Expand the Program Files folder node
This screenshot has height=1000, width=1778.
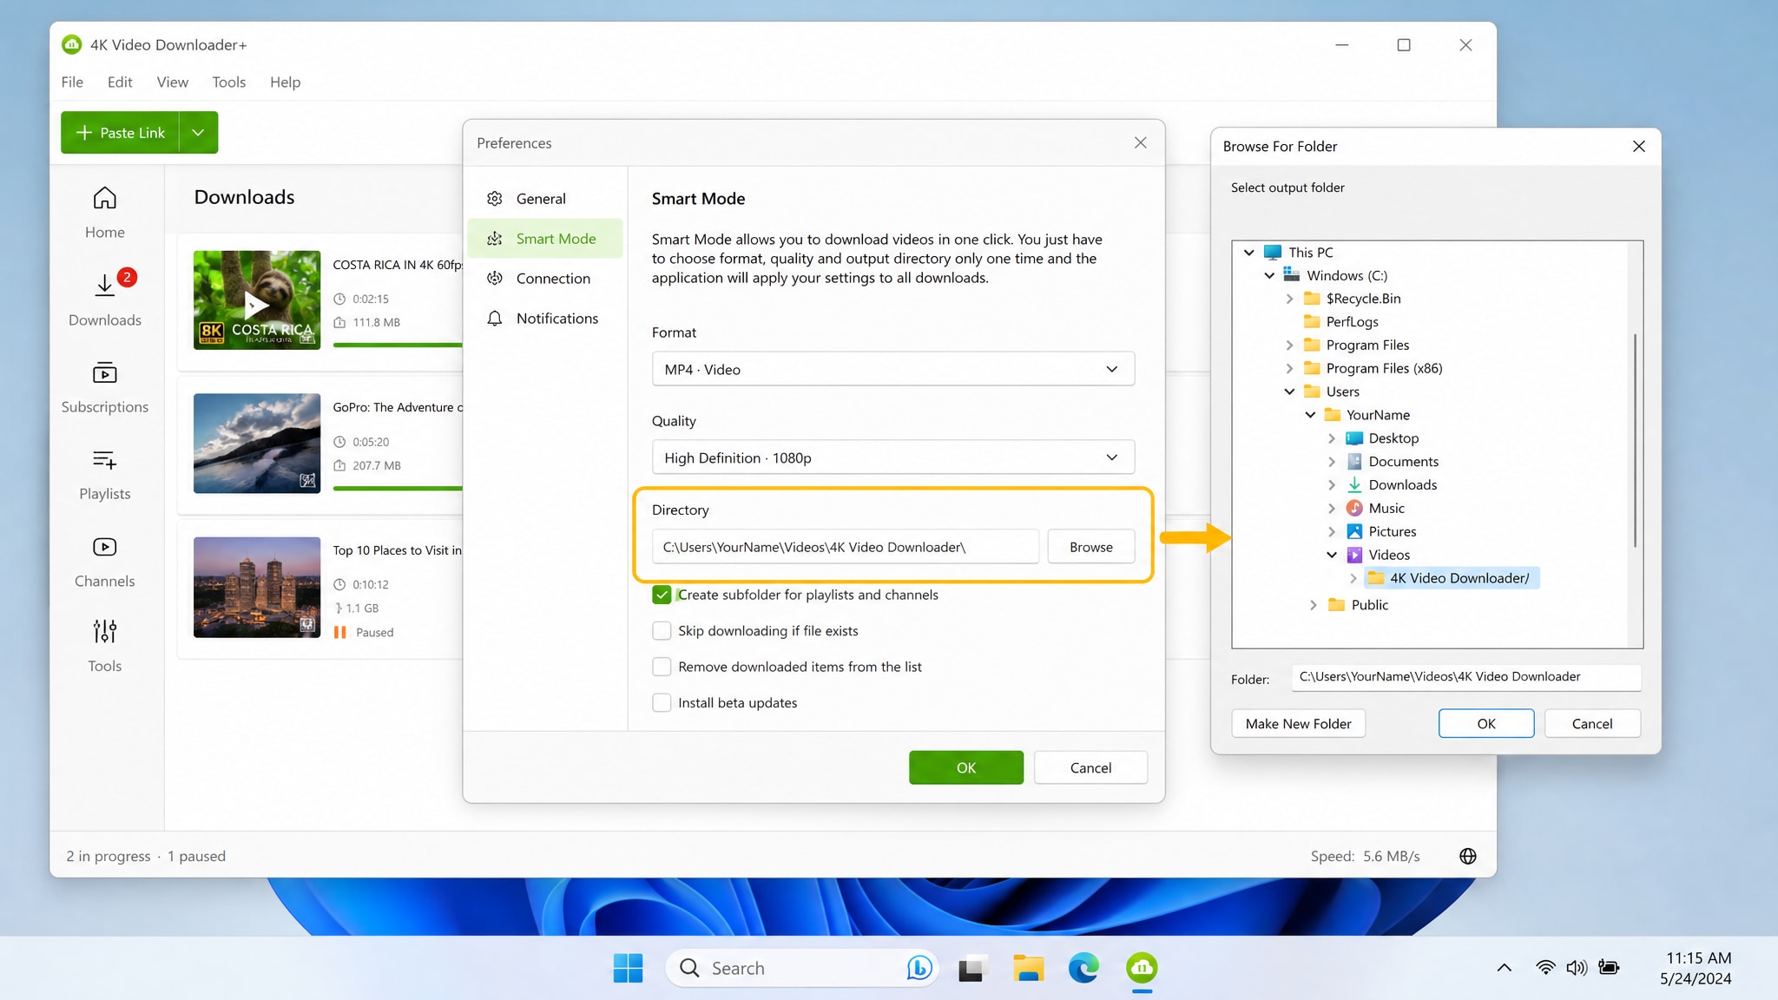[x=1289, y=345]
